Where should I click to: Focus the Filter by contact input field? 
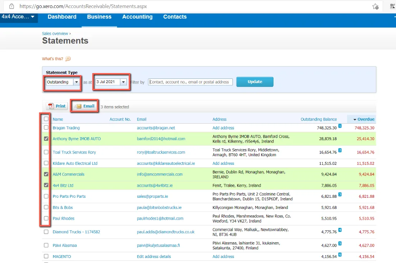tap(190, 82)
